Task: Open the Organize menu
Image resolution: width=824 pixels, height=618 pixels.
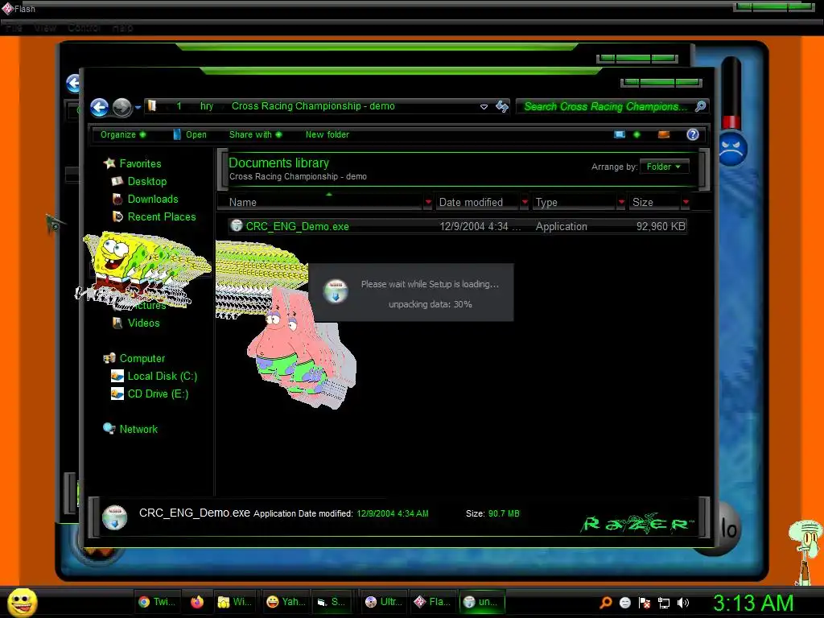Action: coord(123,134)
